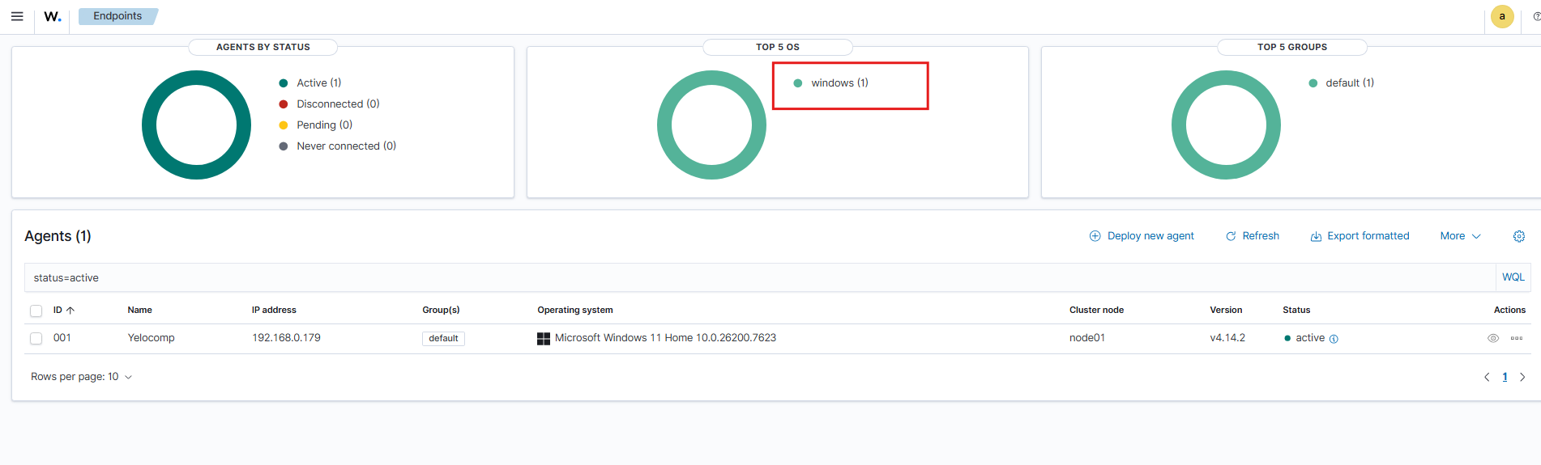The image size is (1541, 465).
Task: Open the table settings gear icon
Action: 1518,236
